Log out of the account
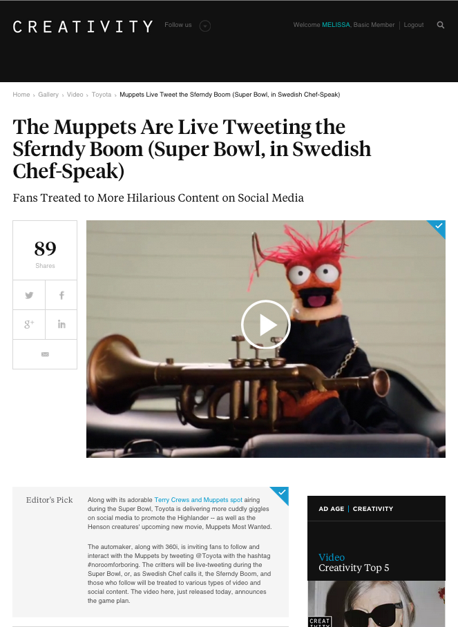458x627 pixels. click(414, 25)
